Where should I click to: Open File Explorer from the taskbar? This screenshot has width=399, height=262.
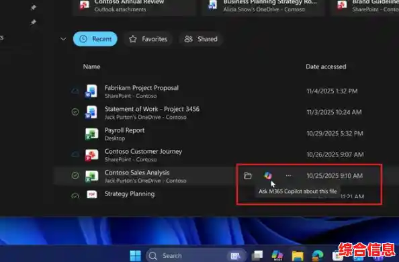[298, 256]
